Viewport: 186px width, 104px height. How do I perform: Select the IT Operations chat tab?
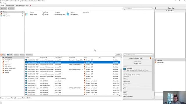(170, 11)
